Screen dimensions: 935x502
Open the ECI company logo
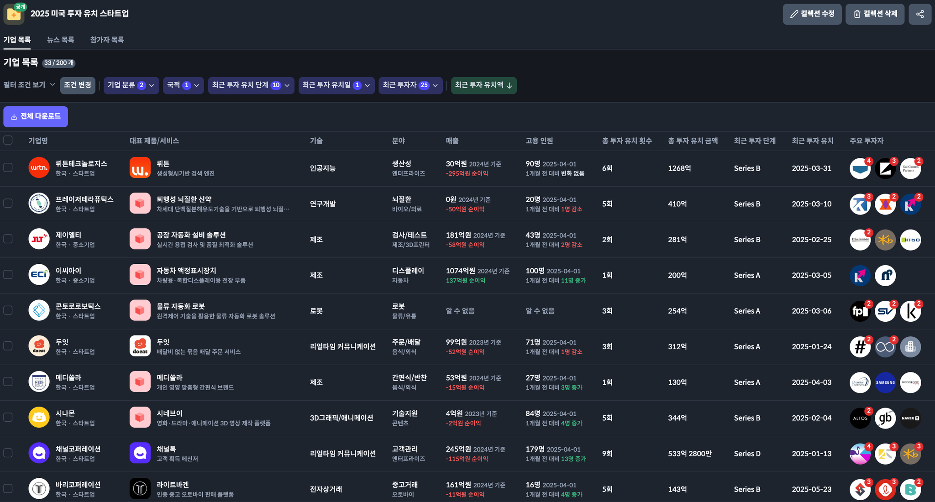click(x=39, y=275)
